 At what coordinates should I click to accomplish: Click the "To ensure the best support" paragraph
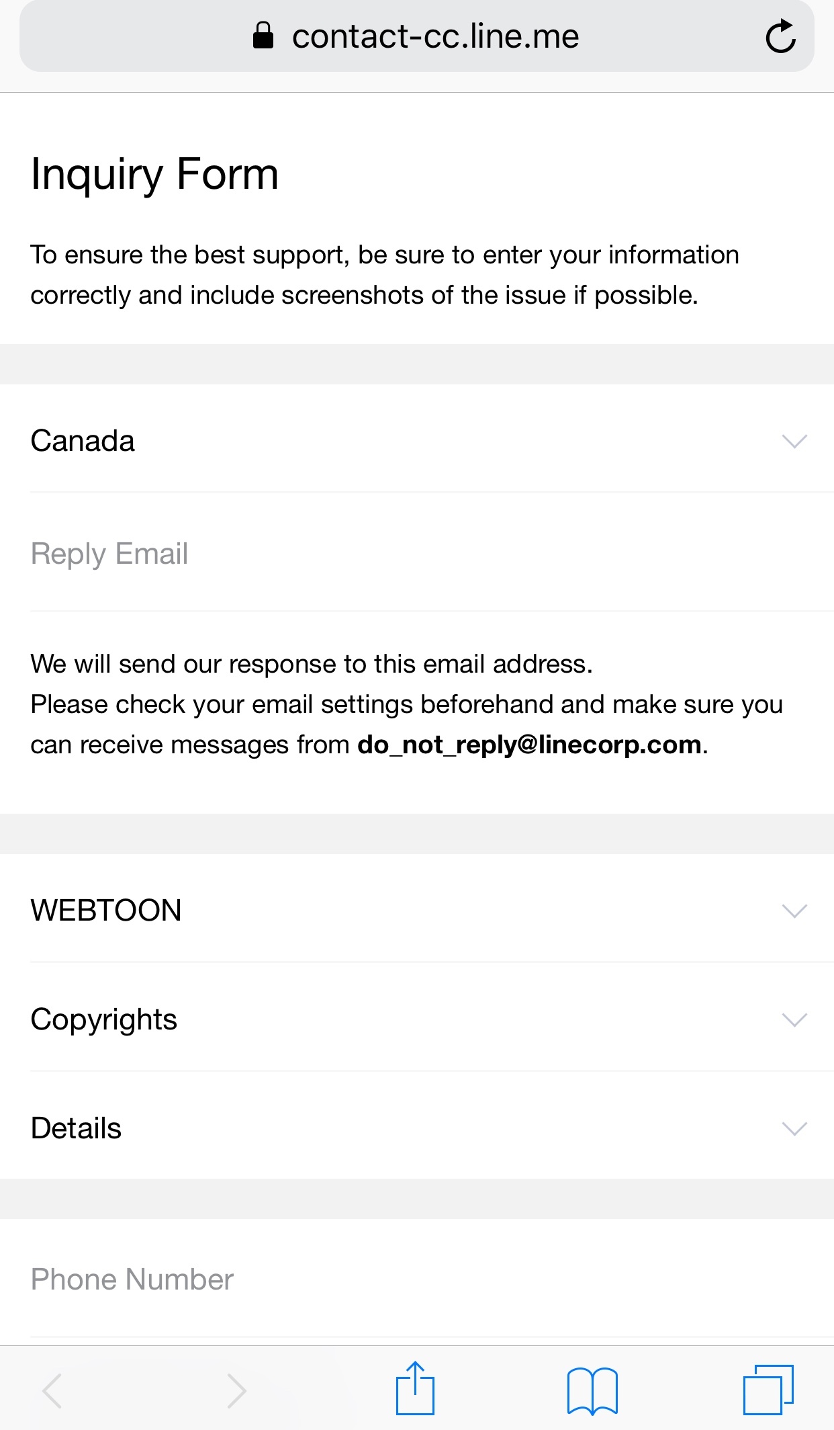(384, 275)
